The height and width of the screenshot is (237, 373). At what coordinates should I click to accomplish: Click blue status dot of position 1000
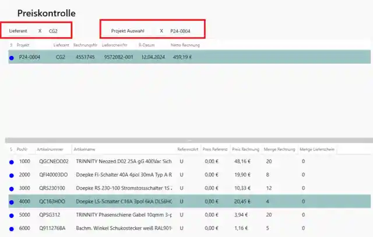tap(12, 162)
